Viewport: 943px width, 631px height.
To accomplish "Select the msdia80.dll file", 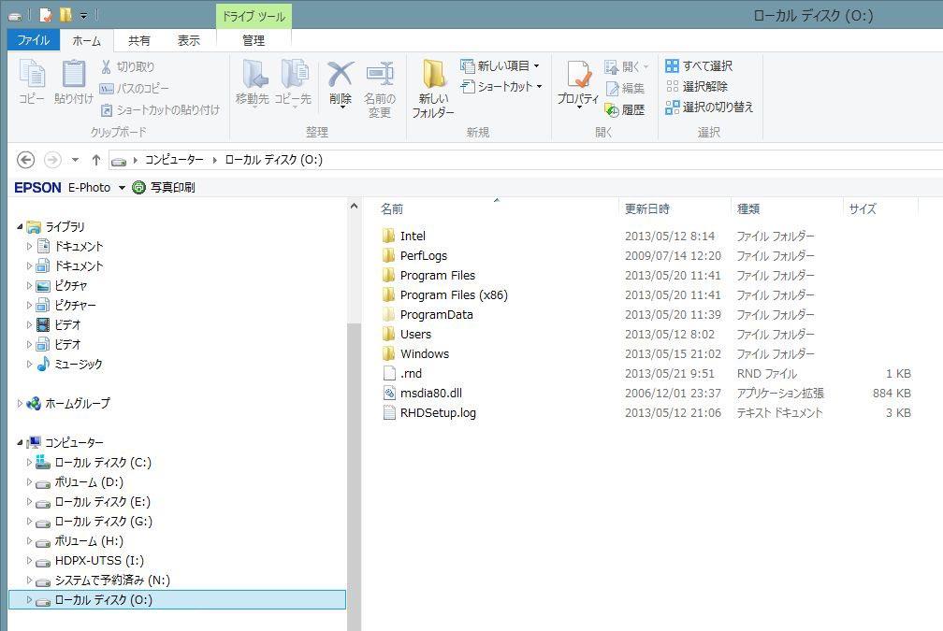I will point(431,393).
